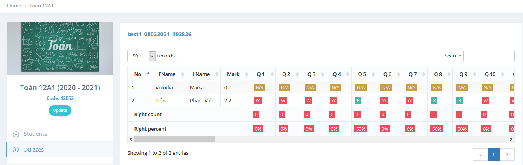Go to previous page using left chevron
523x165 pixels.
(480, 155)
